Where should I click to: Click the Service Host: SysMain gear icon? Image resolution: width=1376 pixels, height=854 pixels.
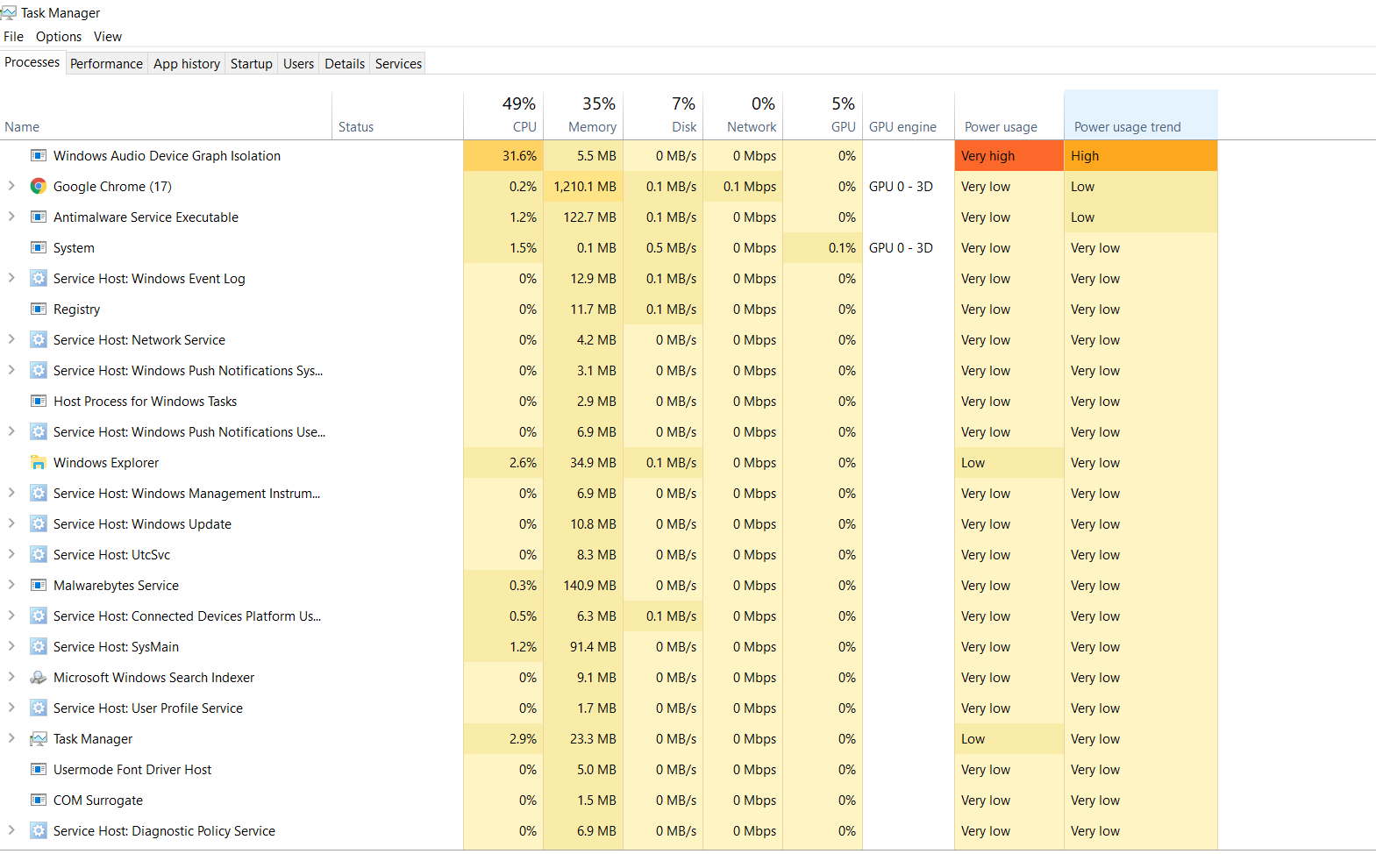tap(38, 647)
